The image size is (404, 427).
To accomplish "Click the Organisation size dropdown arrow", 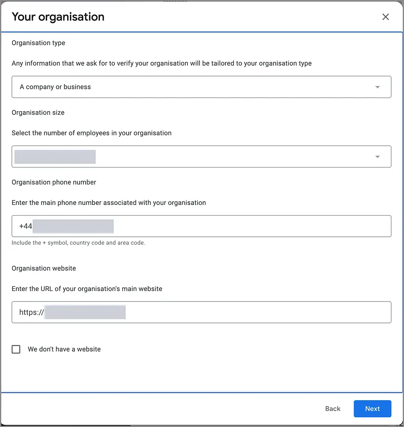I will coord(378,157).
